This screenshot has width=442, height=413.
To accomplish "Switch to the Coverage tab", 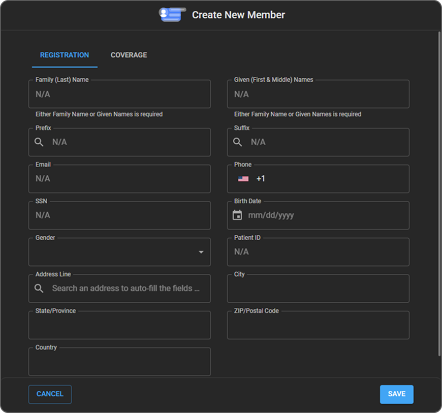I will 129,55.
